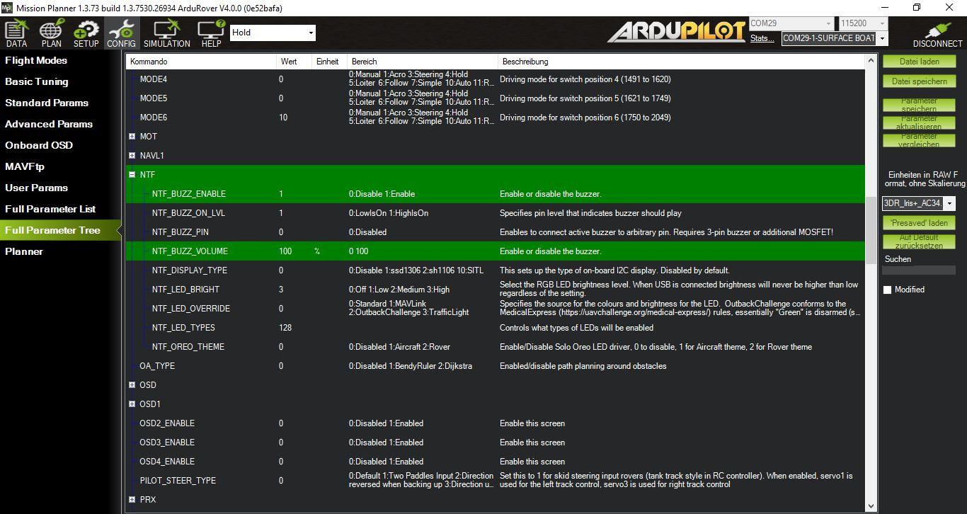
Task: Select the NTF_OREO_THEME parameter row
Action: coord(496,347)
